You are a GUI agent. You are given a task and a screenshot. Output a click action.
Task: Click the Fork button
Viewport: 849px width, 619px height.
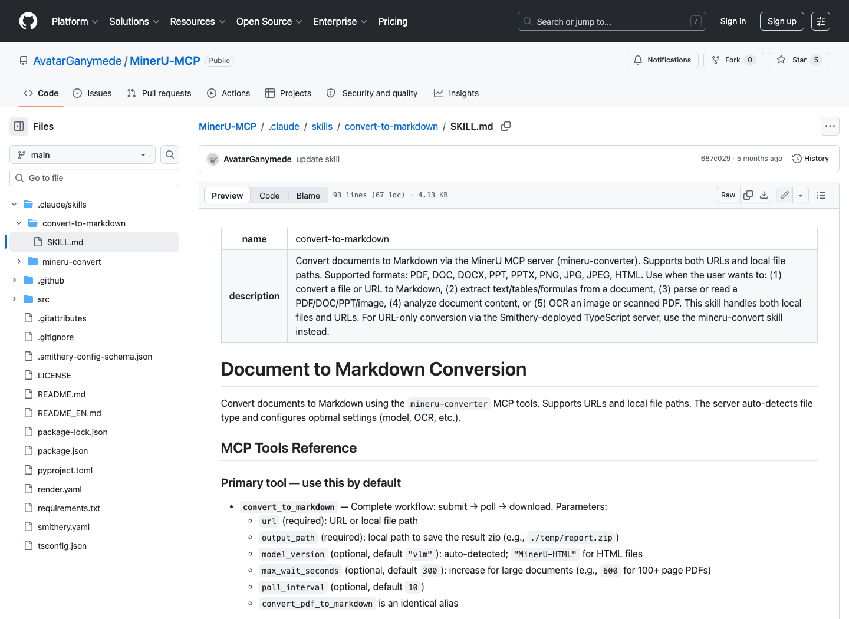[x=733, y=60]
